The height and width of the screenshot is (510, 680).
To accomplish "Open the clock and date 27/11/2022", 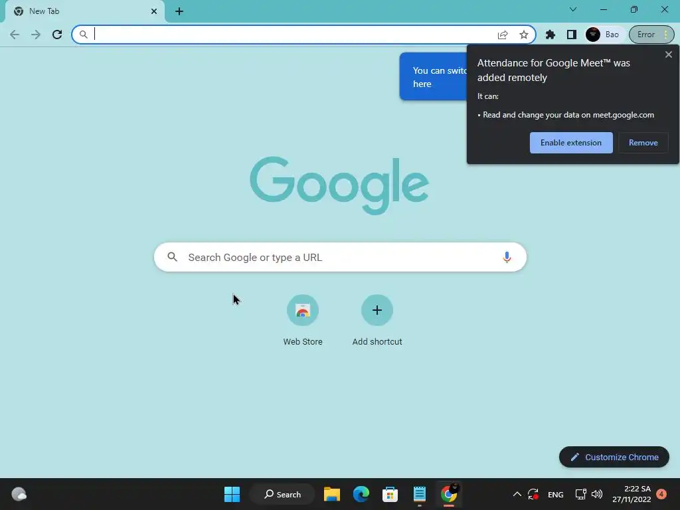I will click(x=632, y=494).
